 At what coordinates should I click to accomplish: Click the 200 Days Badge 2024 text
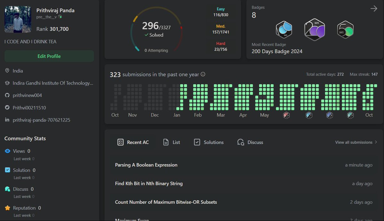pos(277,51)
